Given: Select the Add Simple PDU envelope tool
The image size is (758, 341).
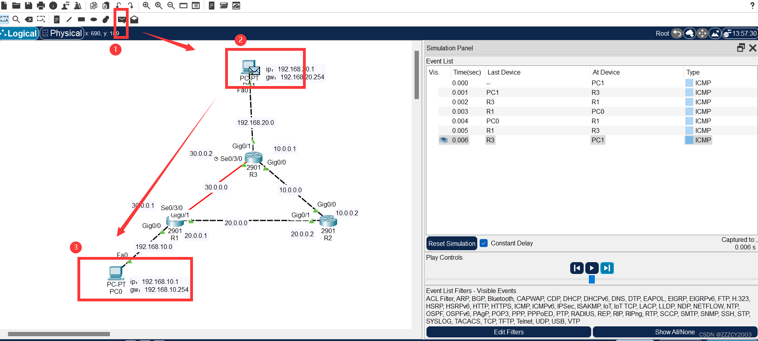Looking at the screenshot, I should 122,19.
